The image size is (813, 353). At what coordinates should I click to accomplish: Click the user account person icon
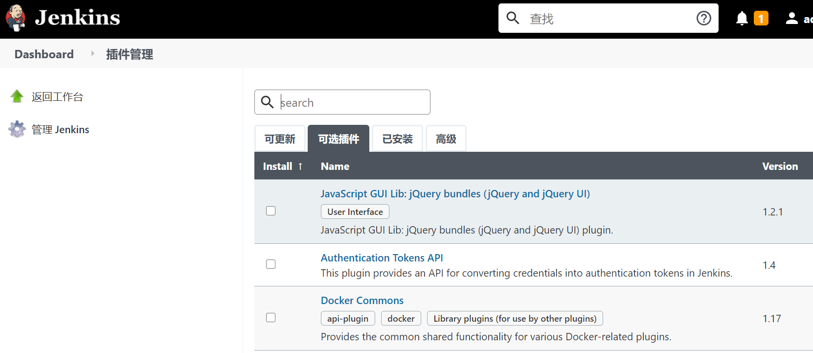coord(791,18)
